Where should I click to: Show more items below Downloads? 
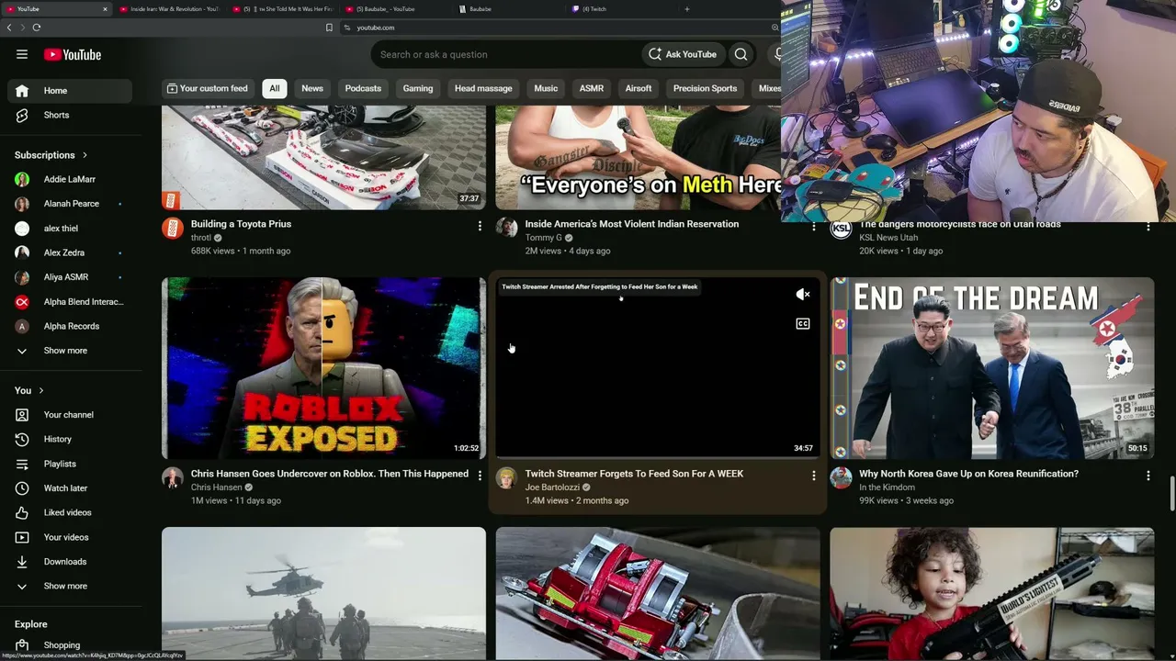click(x=70, y=586)
